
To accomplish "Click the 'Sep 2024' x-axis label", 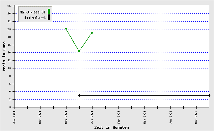I will [119, 117].
